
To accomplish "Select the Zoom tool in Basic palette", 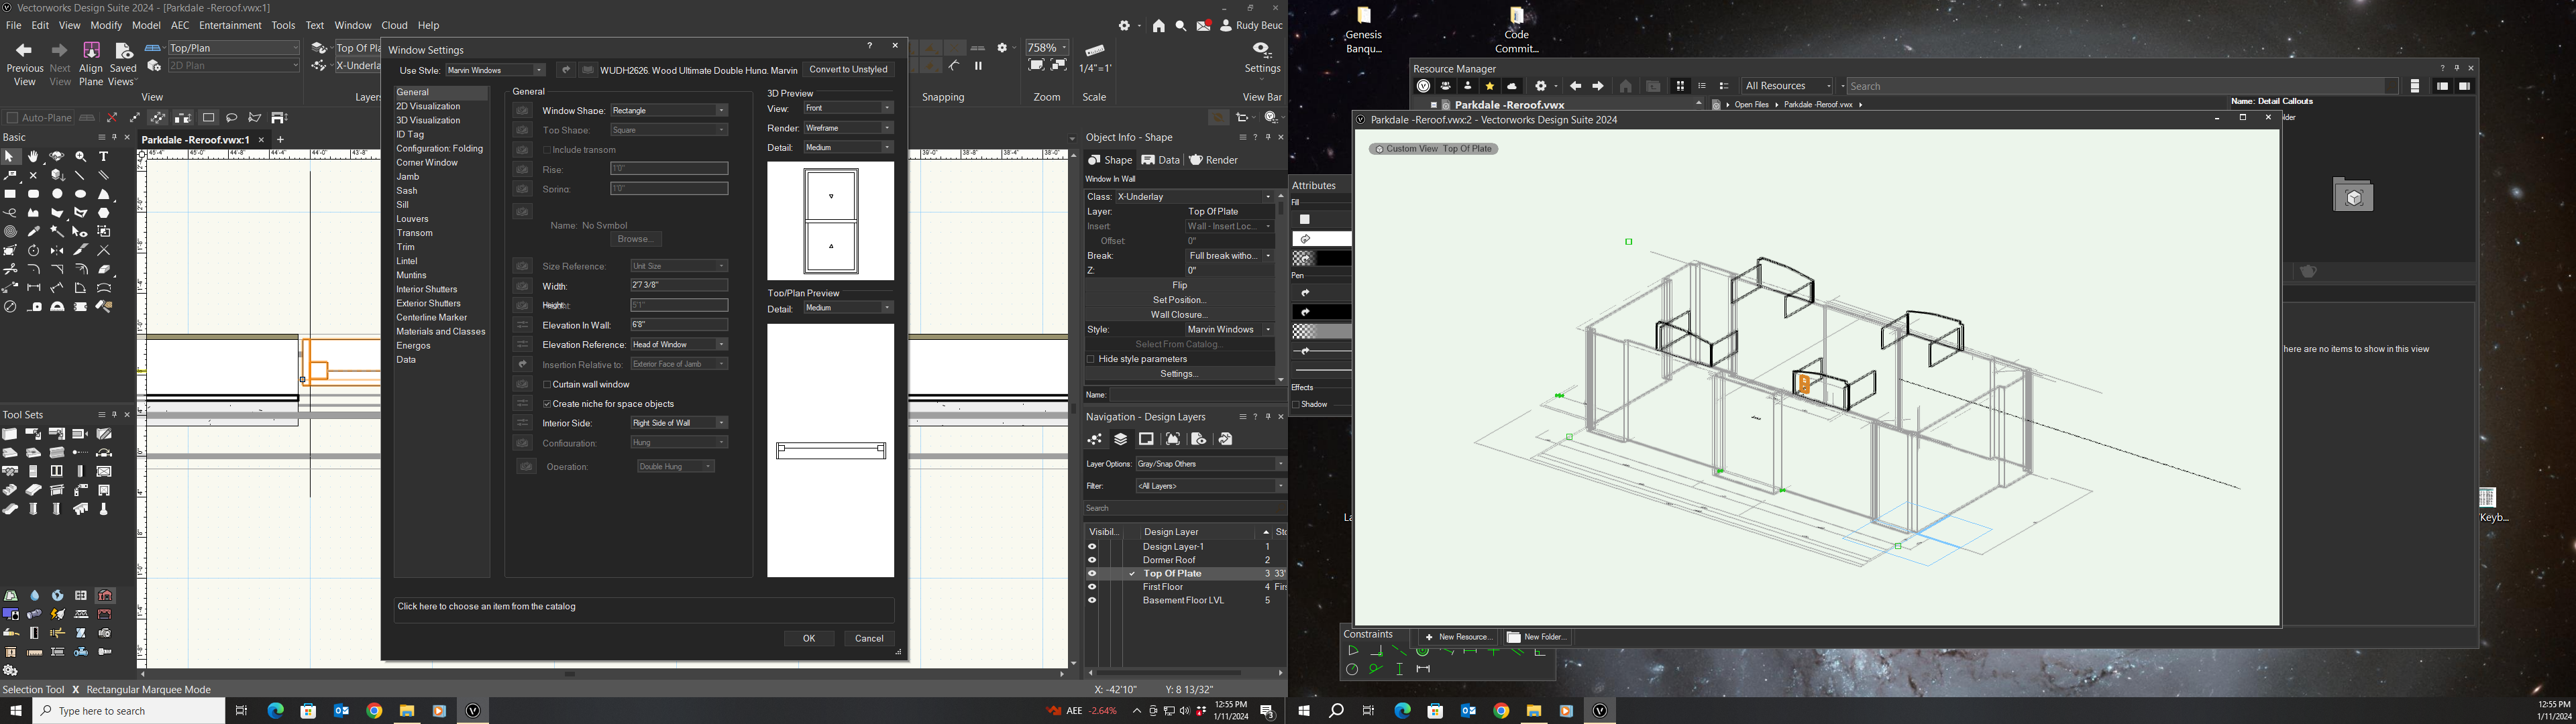I will coord(80,157).
